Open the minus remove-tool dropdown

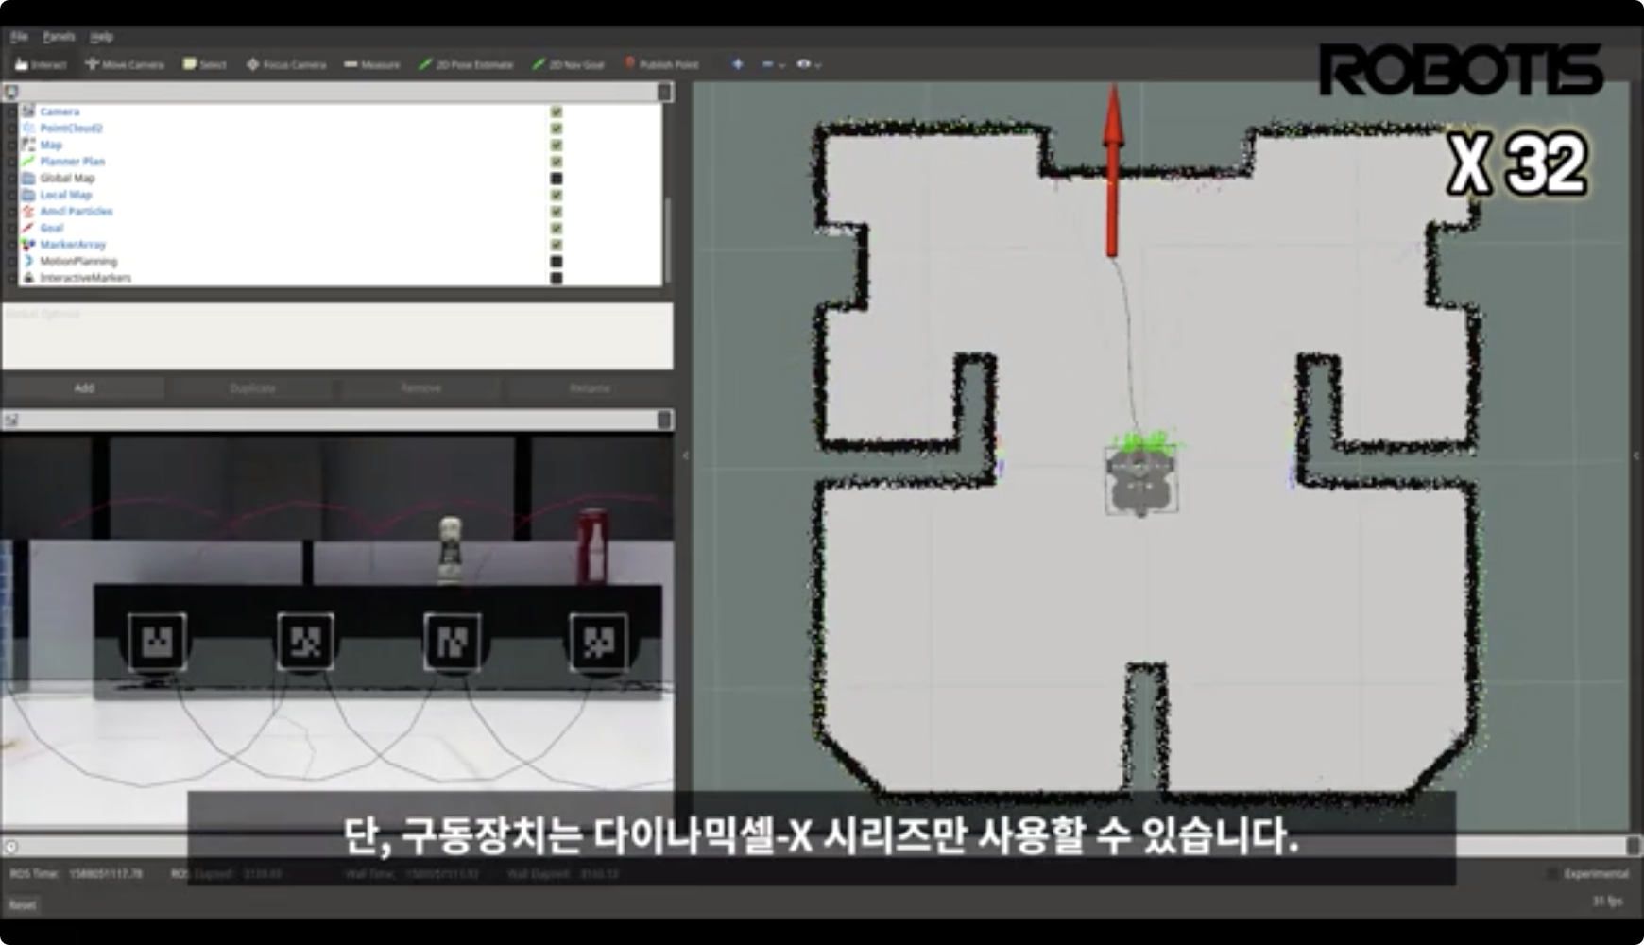[773, 64]
